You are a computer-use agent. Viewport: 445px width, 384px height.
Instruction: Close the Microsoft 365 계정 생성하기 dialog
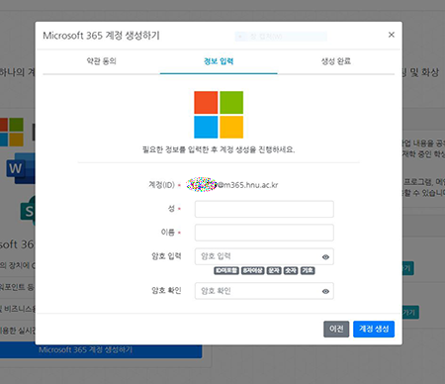(392, 35)
